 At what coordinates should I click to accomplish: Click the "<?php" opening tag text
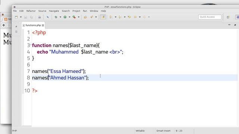pos(39,32)
